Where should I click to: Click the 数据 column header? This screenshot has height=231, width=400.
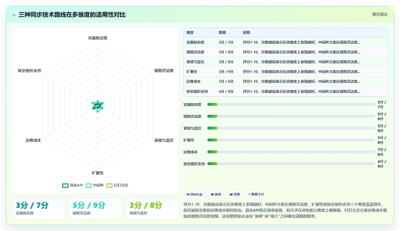(x=222, y=33)
